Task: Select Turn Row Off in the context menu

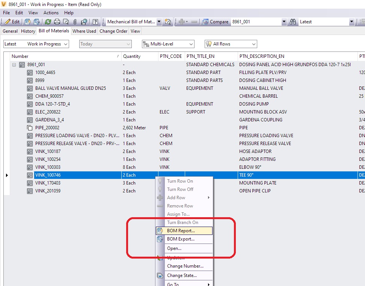Action: (181, 189)
